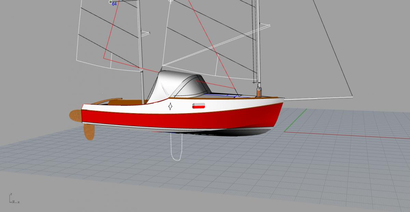
Task: Click the white centerboard outline under the hull
Action: click(x=177, y=147)
